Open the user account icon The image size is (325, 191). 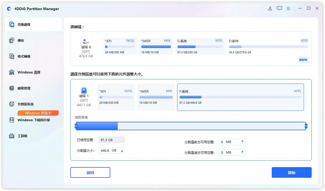[x=270, y=8]
